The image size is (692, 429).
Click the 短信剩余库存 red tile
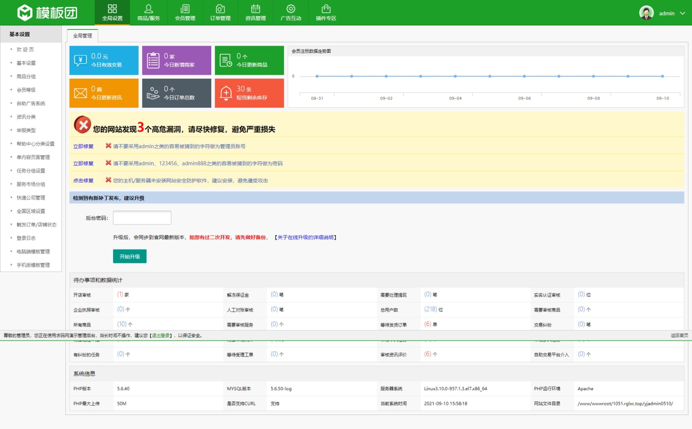[249, 93]
